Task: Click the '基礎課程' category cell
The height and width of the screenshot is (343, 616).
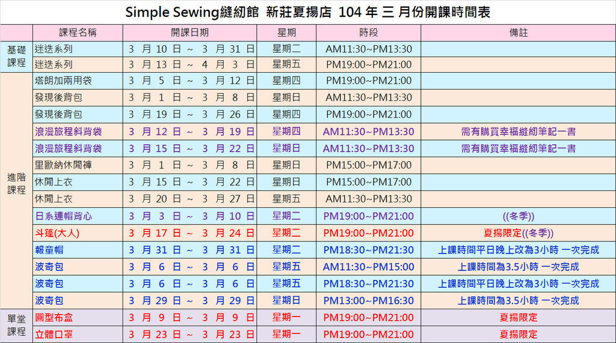Action: coord(16,56)
